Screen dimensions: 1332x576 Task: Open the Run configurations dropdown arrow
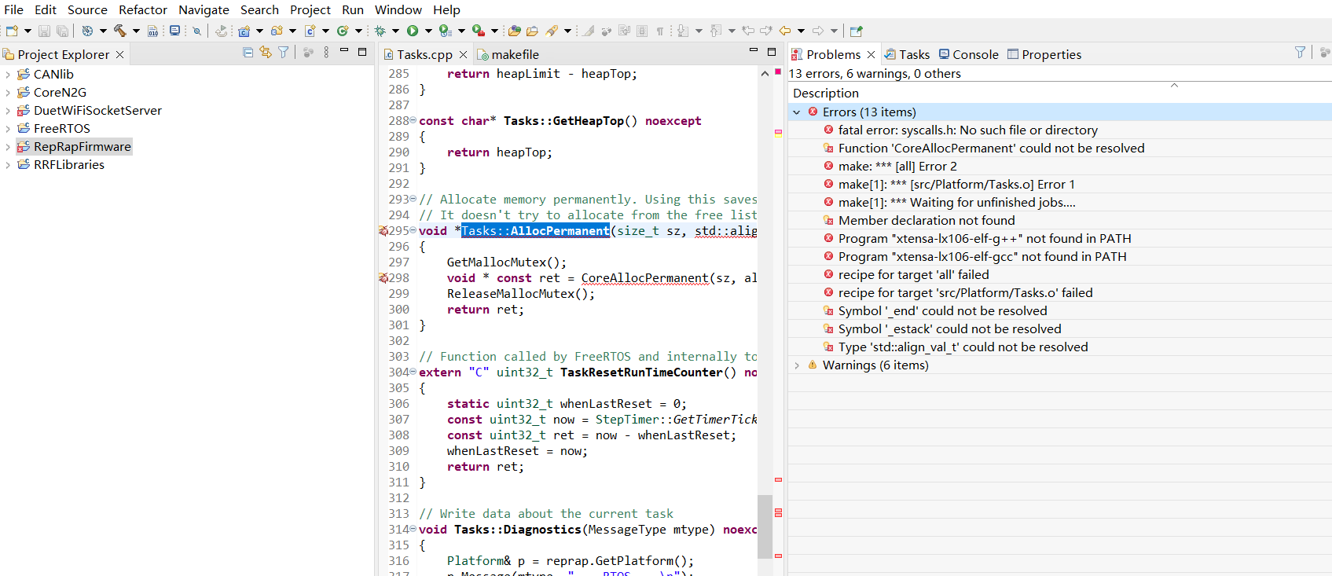click(428, 31)
